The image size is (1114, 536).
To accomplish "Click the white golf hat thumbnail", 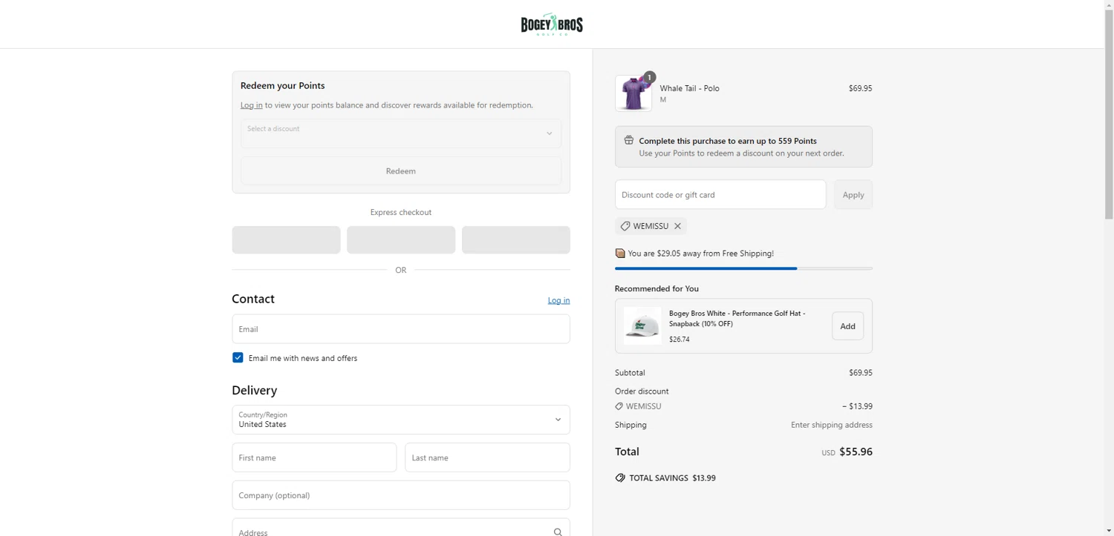I will [642, 325].
